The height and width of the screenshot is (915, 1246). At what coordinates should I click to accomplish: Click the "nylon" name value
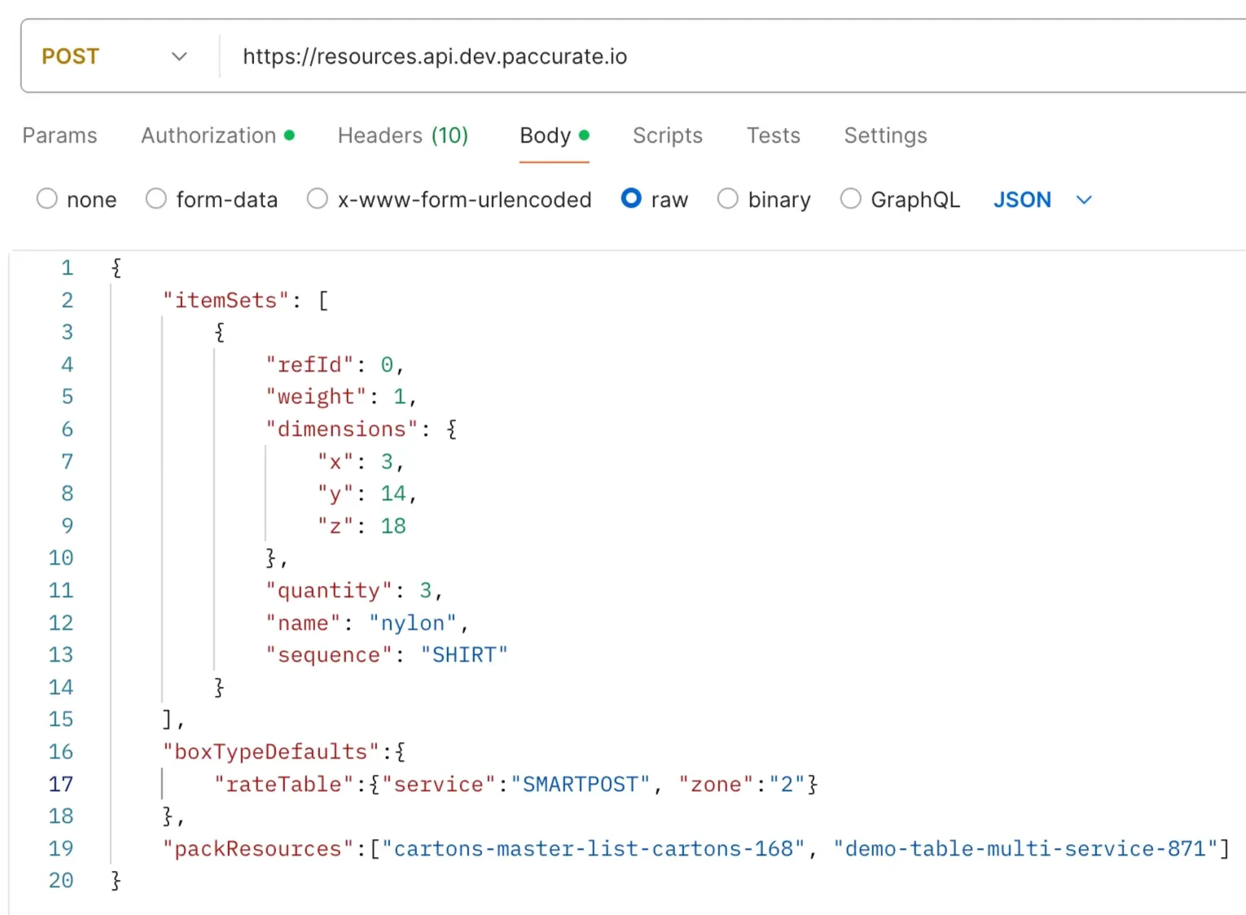pyautogui.click(x=413, y=623)
